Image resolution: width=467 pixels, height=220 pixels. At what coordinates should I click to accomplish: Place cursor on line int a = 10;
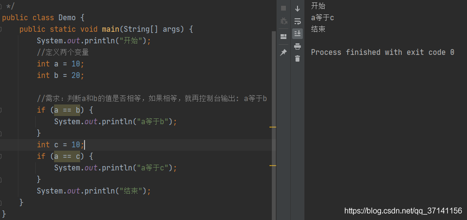coord(60,64)
